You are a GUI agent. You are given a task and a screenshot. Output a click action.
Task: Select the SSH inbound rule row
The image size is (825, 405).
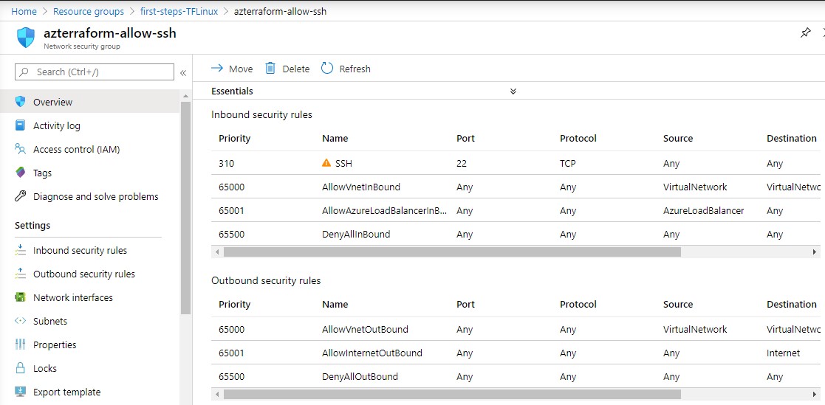(343, 163)
